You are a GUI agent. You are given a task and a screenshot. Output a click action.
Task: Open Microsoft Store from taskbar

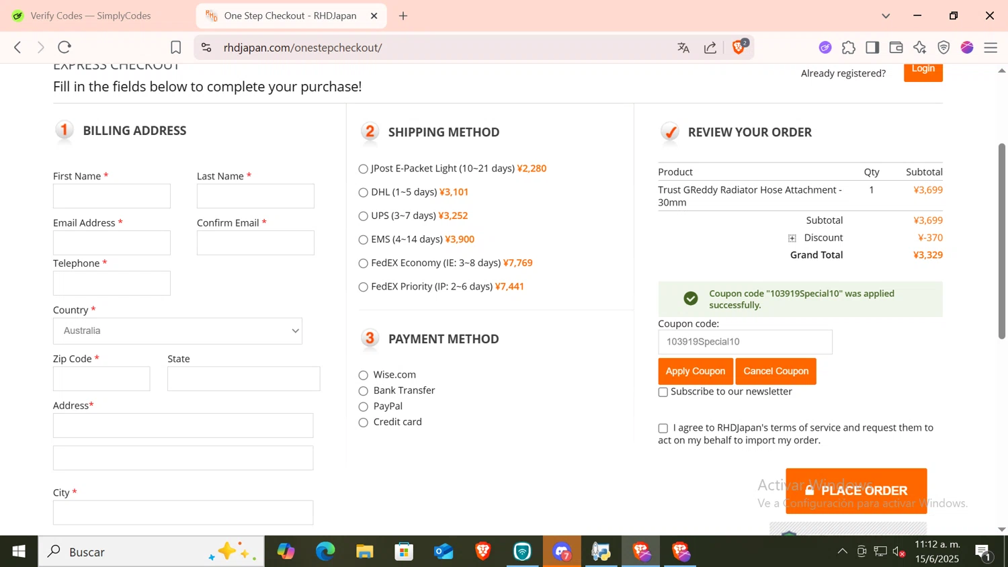(x=404, y=552)
